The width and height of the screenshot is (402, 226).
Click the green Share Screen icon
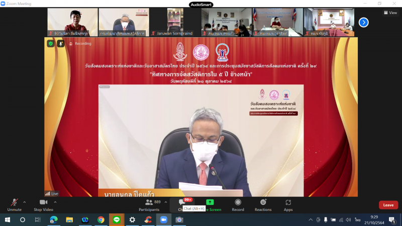(210, 202)
